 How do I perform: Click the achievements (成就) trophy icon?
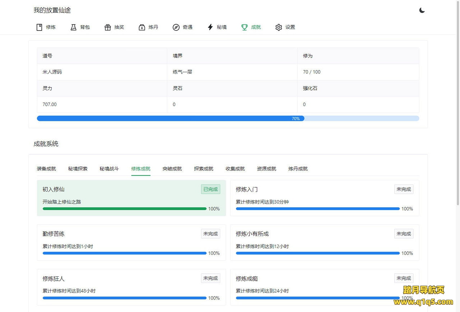click(x=244, y=27)
